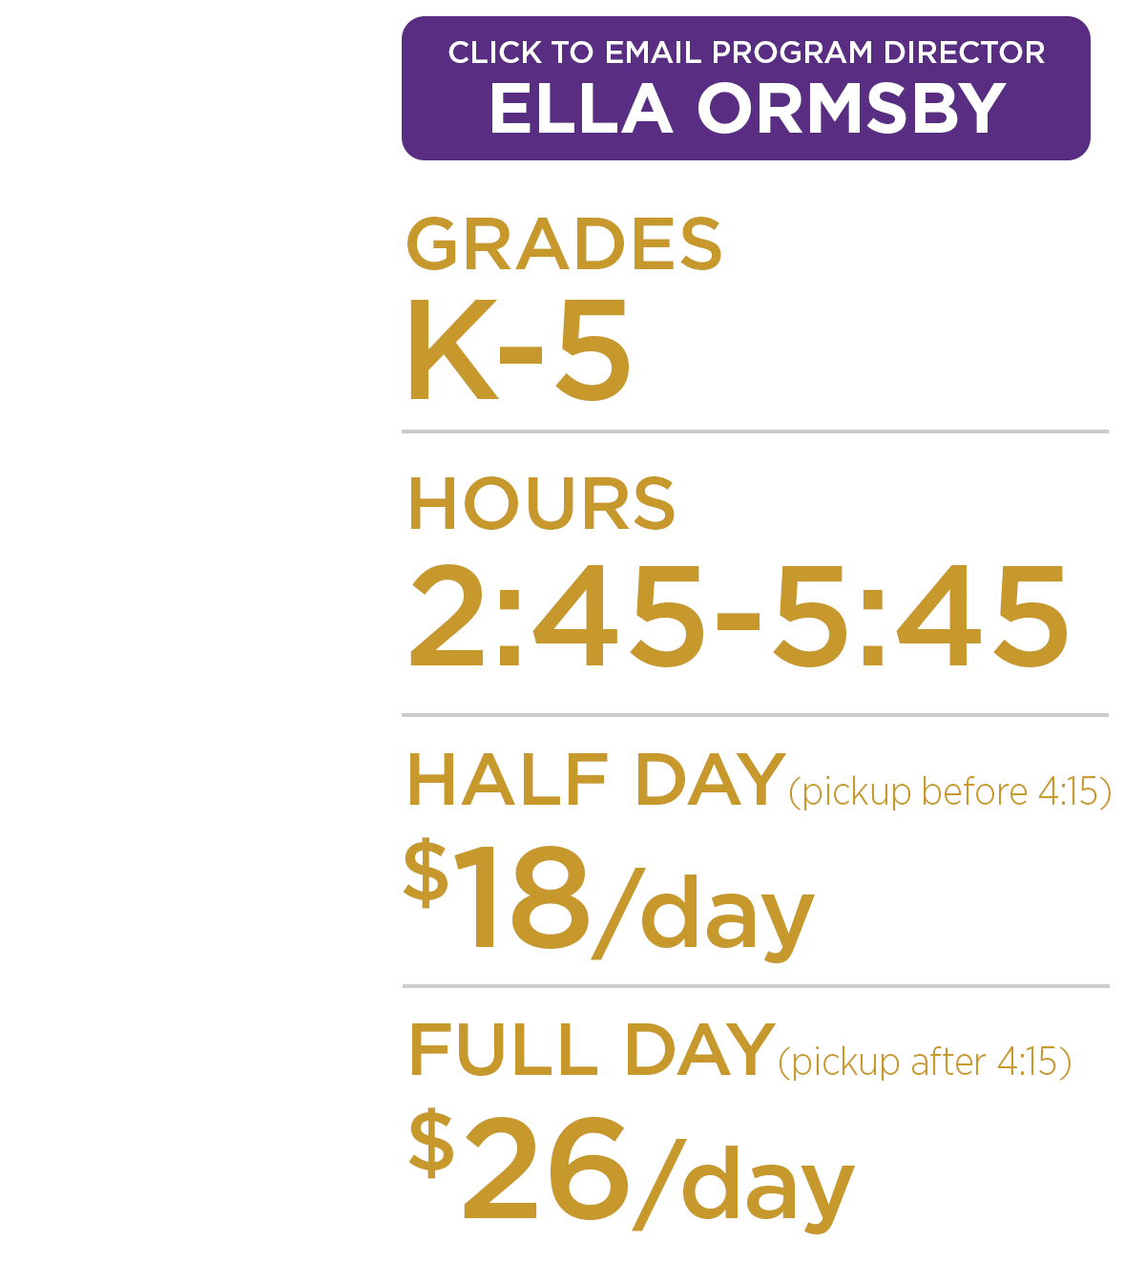Click the FULL DAY heading
The height and width of the screenshot is (1263, 1145).
(x=591, y=1050)
